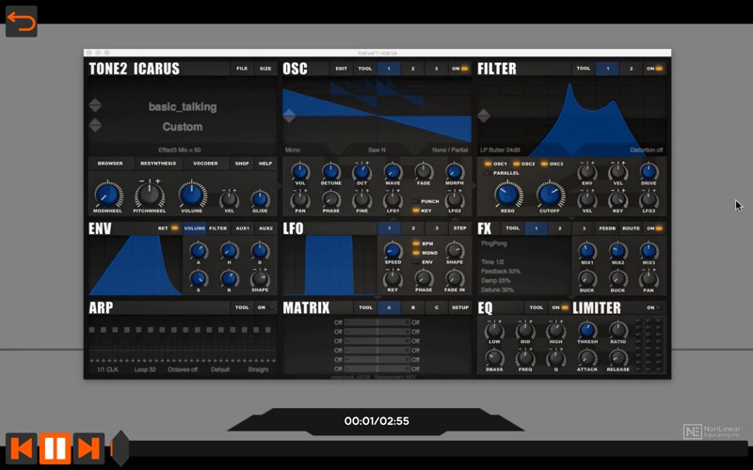Click the filter RESO knob
This screenshot has height=470, width=753.
tap(507, 195)
